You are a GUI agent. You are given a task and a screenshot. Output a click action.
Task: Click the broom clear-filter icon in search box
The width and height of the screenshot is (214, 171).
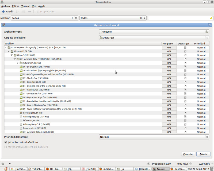(211, 18)
